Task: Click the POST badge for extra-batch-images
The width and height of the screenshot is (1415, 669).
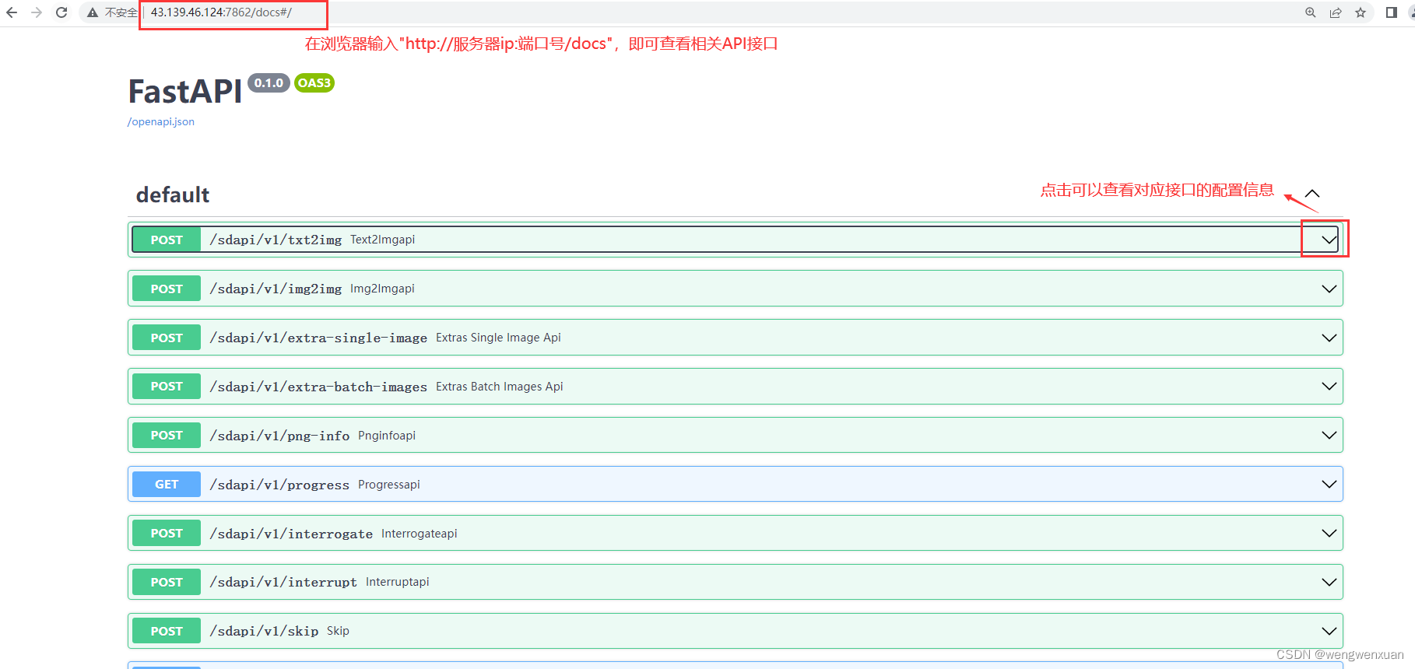Action: [x=167, y=387]
